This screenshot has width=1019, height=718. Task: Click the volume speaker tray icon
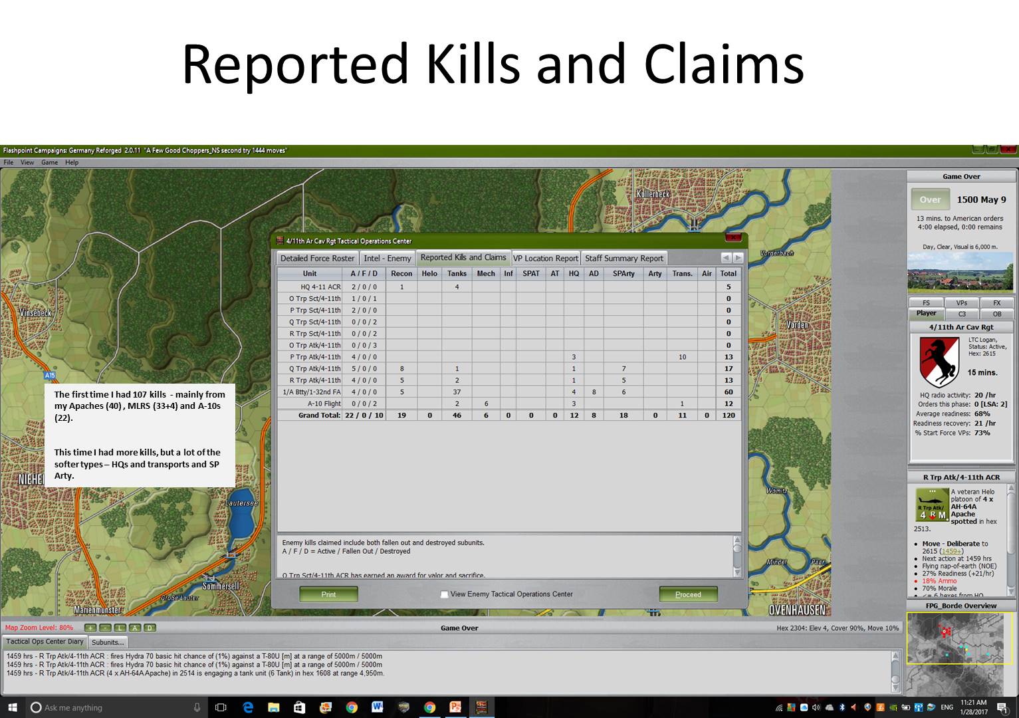[x=816, y=707]
